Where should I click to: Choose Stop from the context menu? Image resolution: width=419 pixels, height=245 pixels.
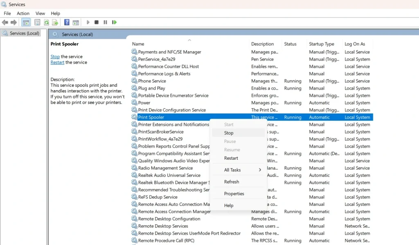229,133
